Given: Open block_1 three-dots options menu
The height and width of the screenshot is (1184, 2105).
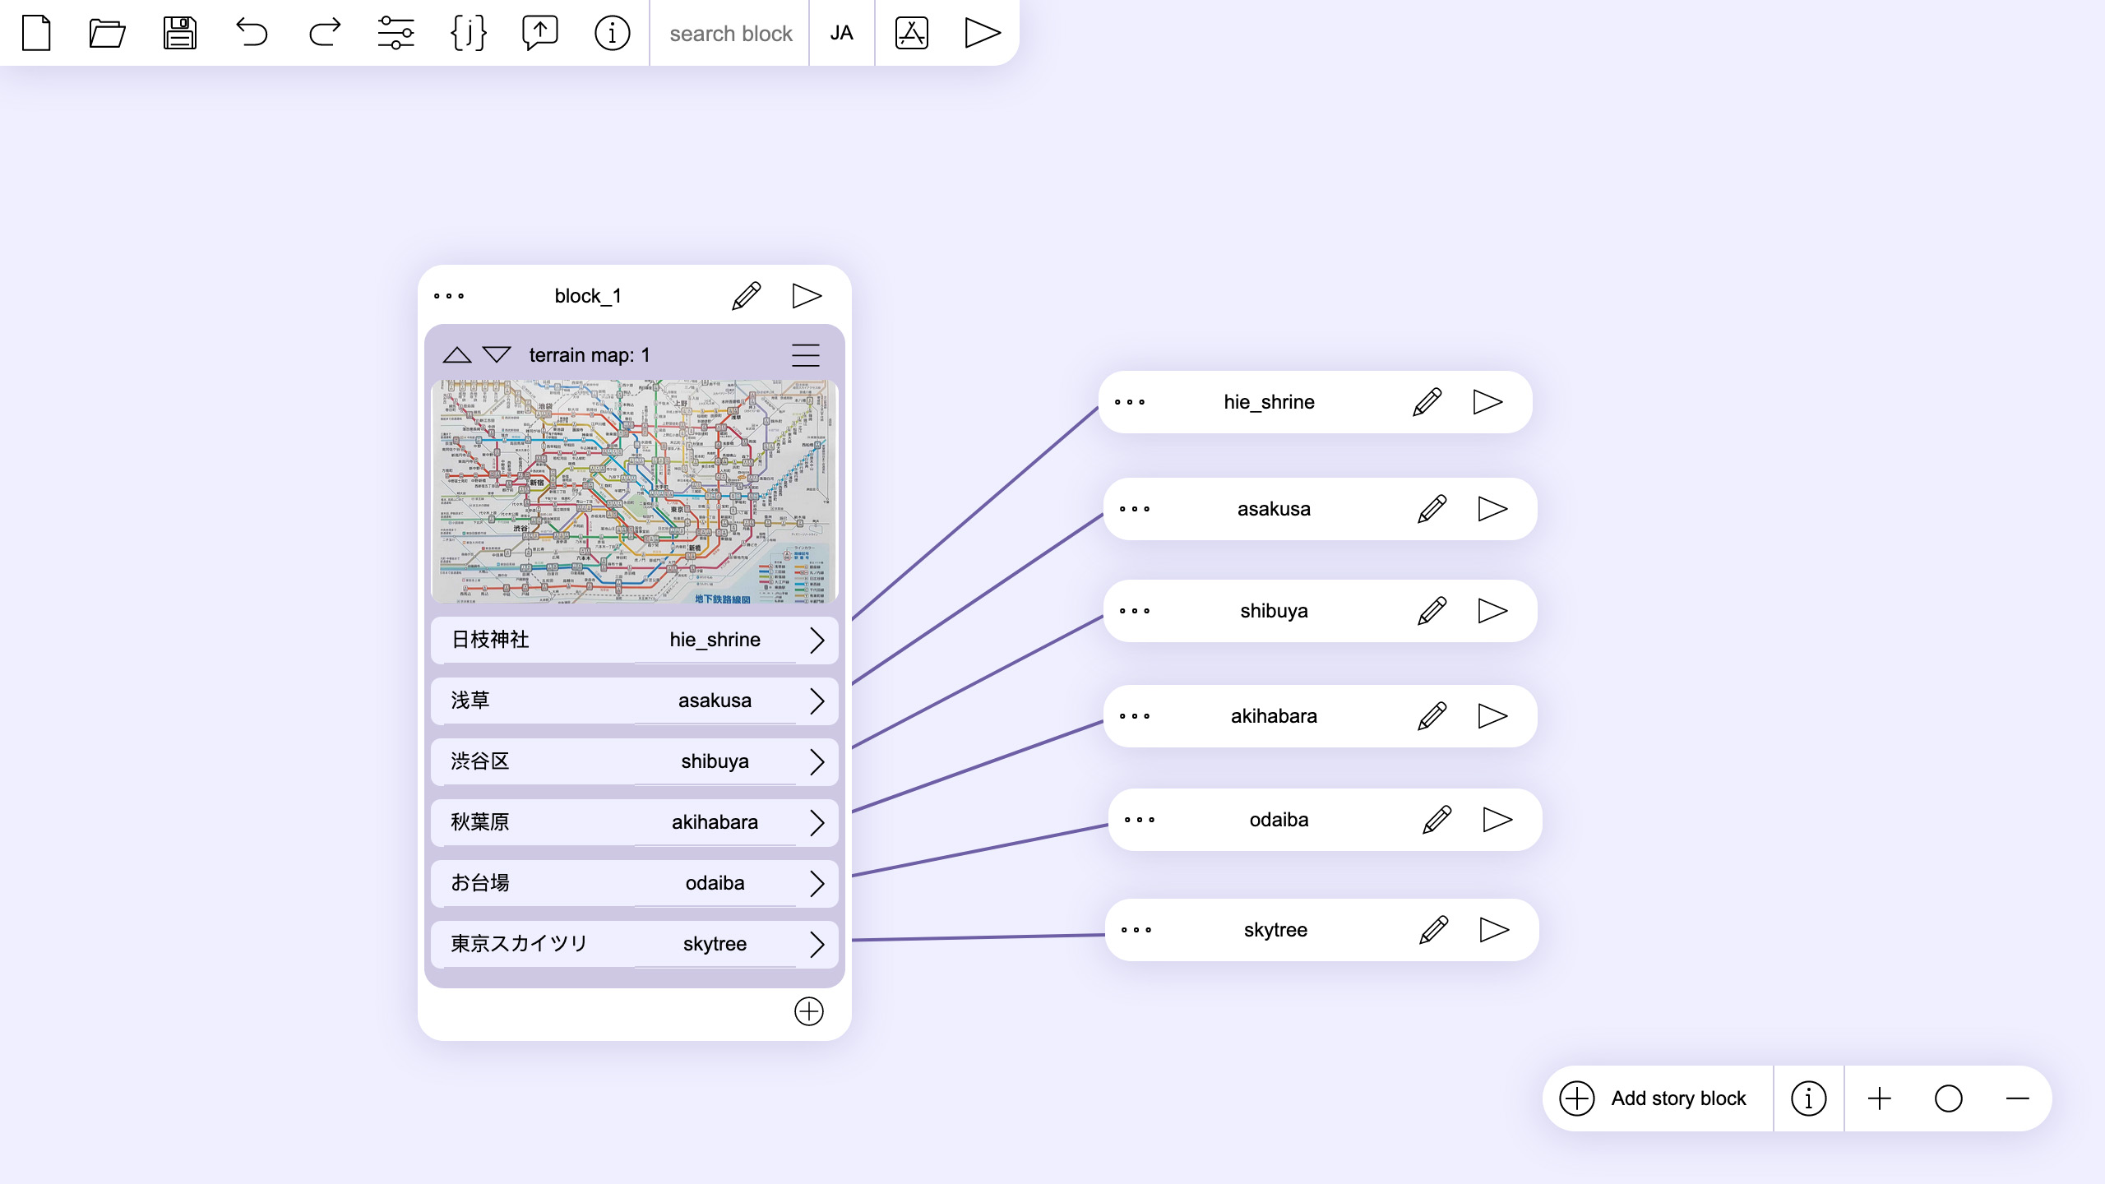Looking at the screenshot, I should pos(449,296).
